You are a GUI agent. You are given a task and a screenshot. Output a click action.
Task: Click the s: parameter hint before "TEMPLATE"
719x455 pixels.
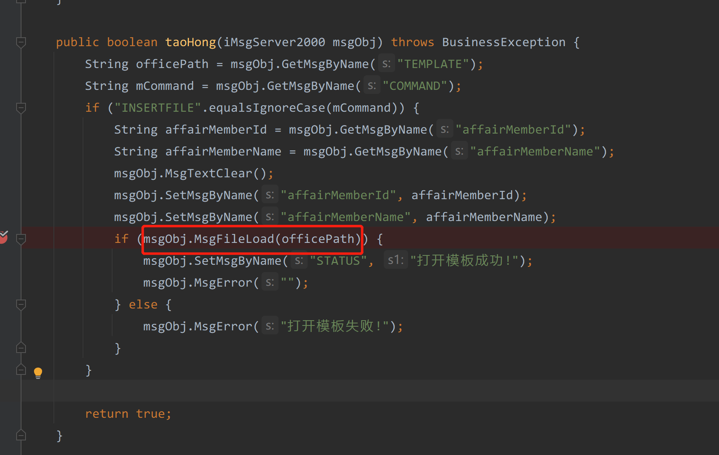pos(386,64)
